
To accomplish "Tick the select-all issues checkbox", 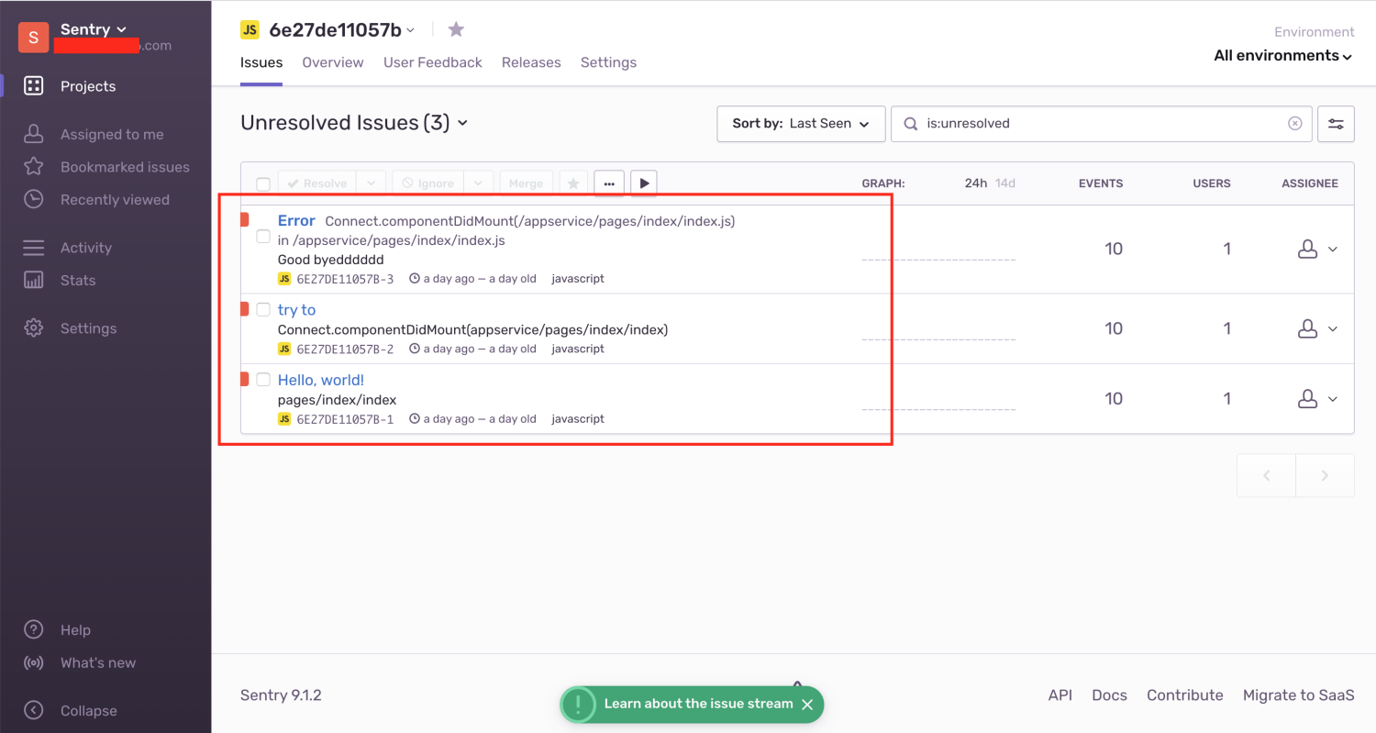I will (x=263, y=184).
